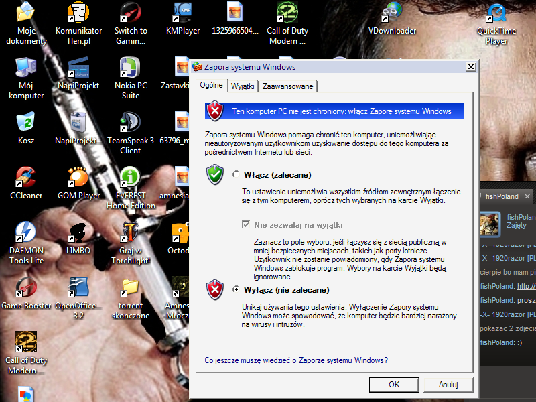Image resolution: width=536 pixels, height=402 pixels.
Task: Launch DAEMON Tools Lite shortcut
Action: click(x=26, y=243)
